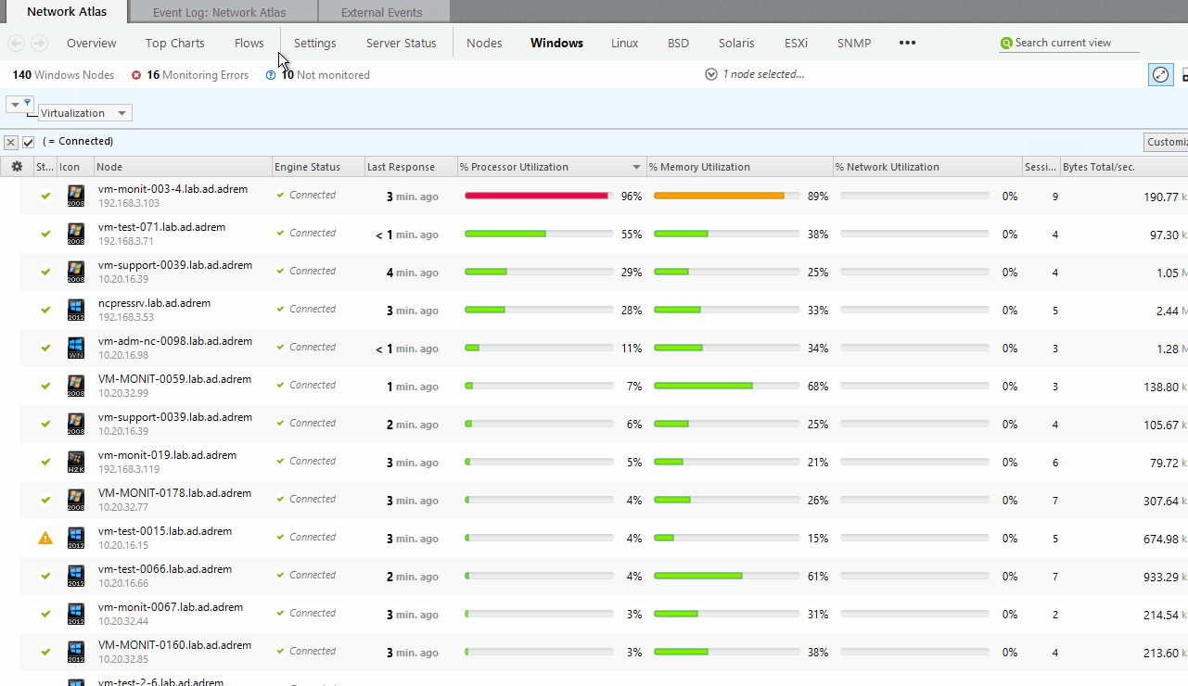The height and width of the screenshot is (686, 1188).
Task: Open the Top Charts view
Action: click(174, 43)
